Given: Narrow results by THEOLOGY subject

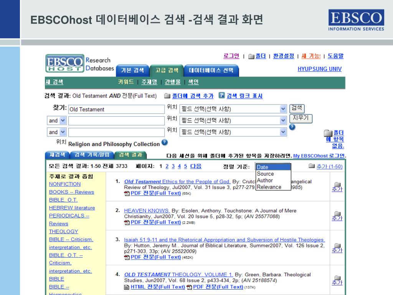Looking at the screenshot, I should pyautogui.click(x=63, y=232).
